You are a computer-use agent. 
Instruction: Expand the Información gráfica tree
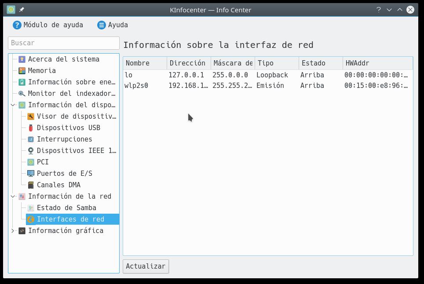(x=13, y=230)
